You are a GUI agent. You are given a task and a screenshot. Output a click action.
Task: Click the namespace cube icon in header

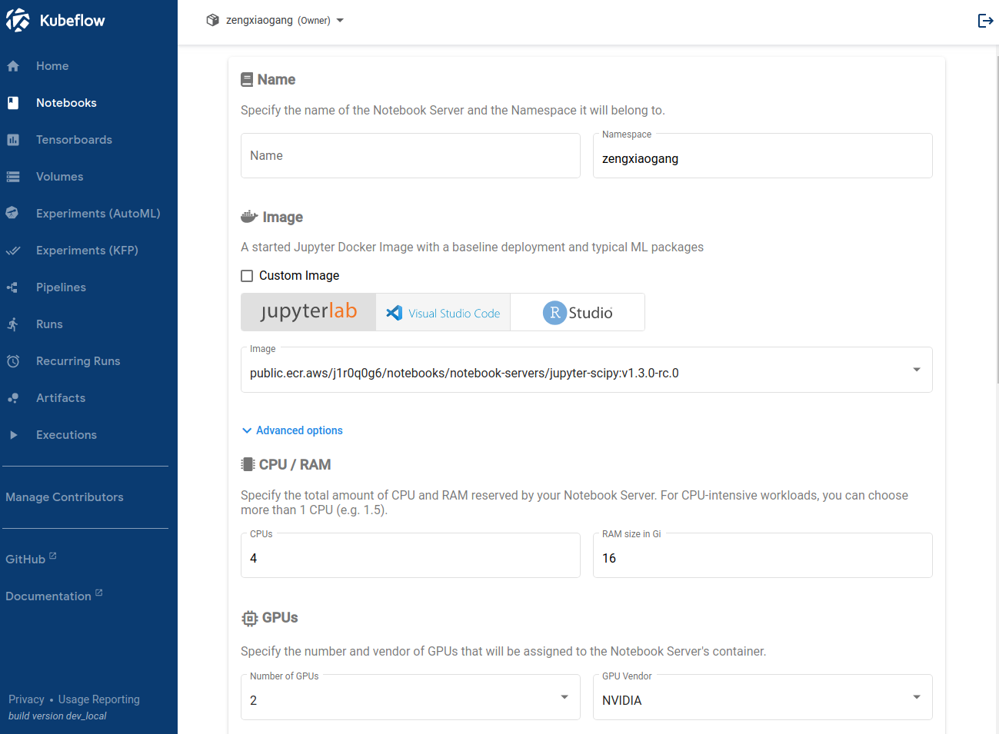213,20
